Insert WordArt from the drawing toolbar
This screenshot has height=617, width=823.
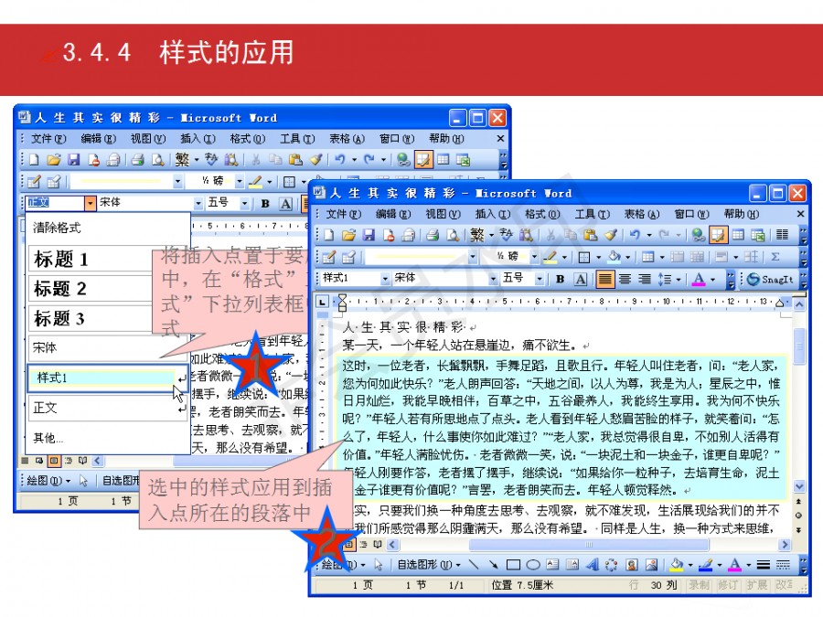click(591, 565)
